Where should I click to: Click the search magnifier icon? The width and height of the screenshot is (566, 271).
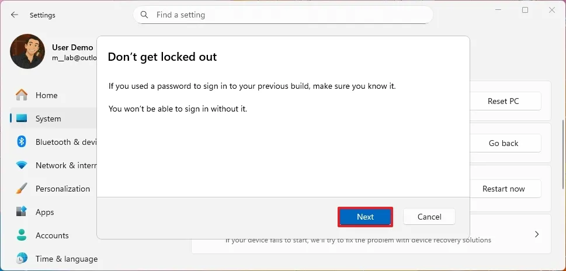pyautogui.click(x=145, y=15)
